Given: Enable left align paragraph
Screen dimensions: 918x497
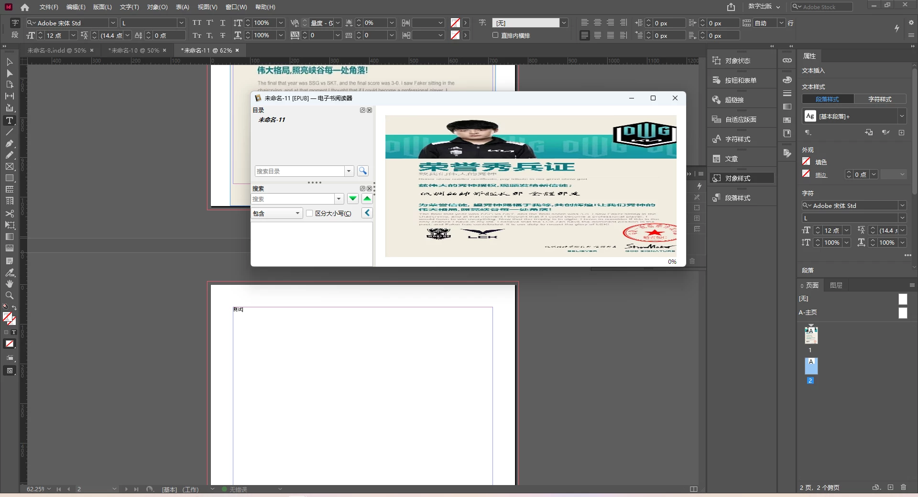Looking at the screenshot, I should pos(585,22).
